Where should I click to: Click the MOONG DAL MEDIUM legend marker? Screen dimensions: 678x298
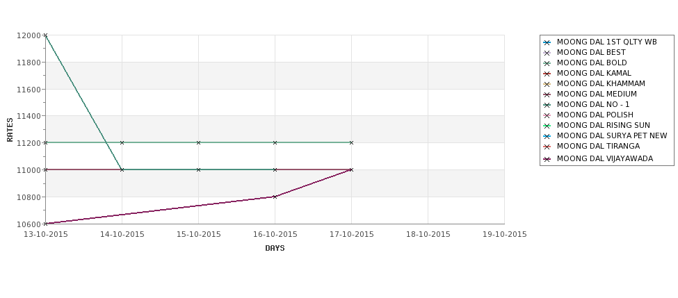(x=547, y=94)
